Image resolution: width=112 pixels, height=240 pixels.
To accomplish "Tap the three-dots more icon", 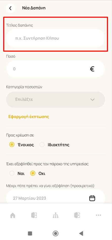I will [98, 215].
